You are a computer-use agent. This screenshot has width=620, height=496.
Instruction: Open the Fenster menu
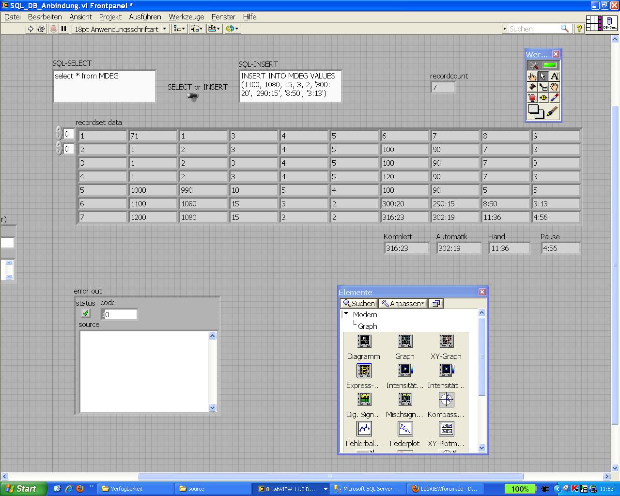coord(223,17)
